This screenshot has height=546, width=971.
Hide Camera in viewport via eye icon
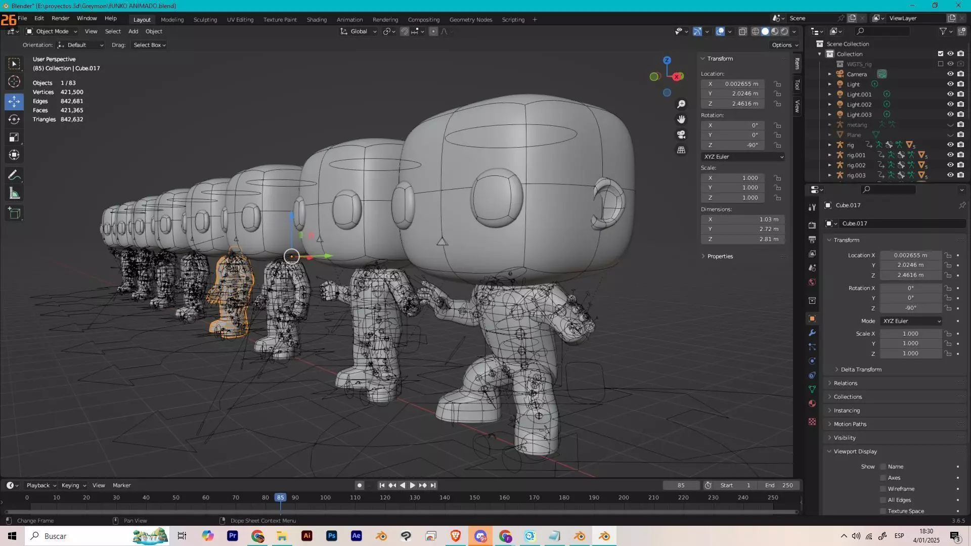950,74
